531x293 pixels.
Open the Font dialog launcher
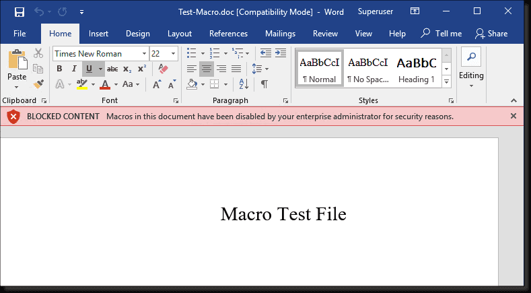[176, 101]
